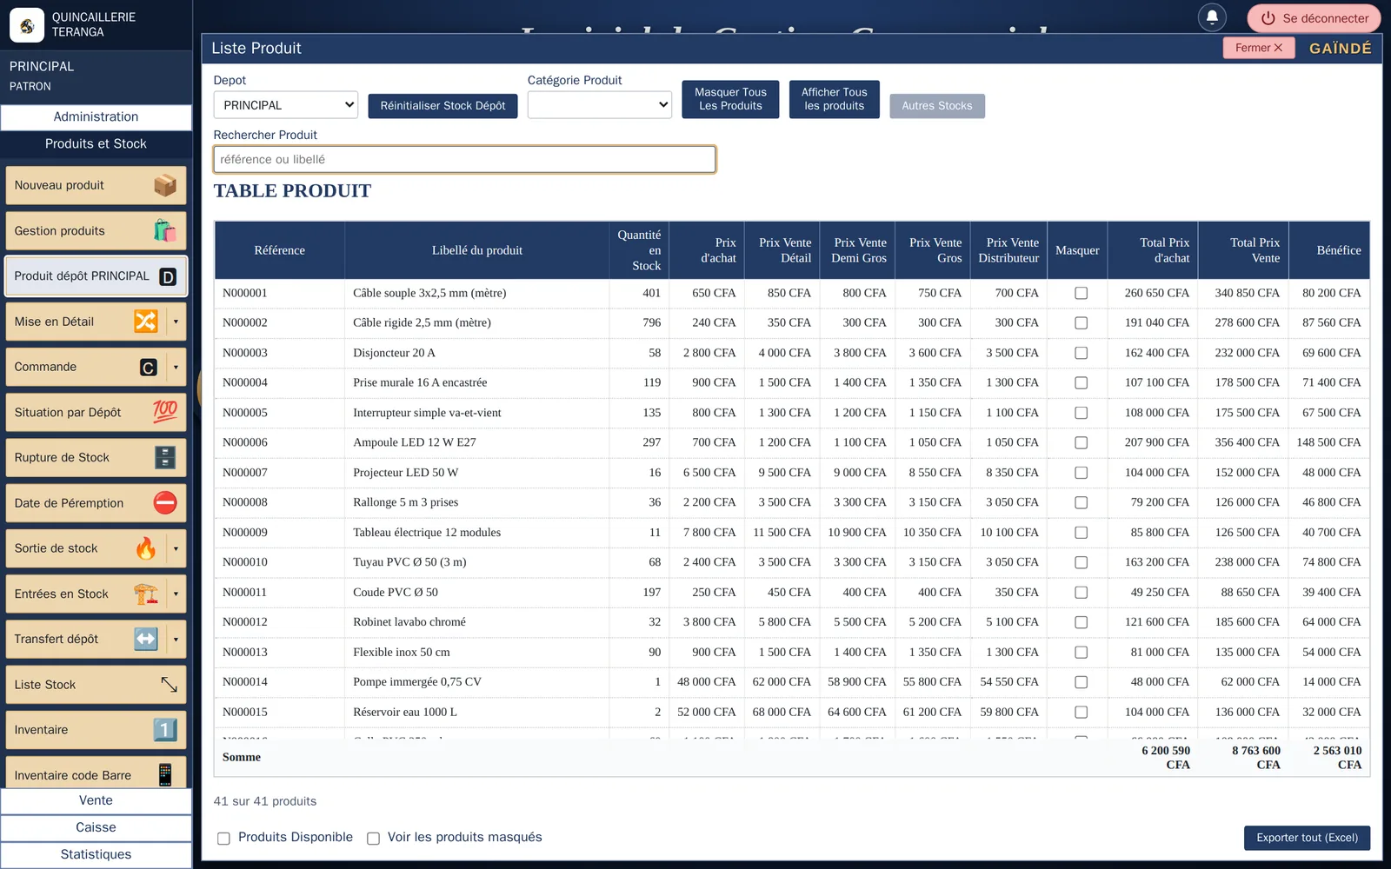The image size is (1391, 869).
Task: Open Nouveau produit box icon
Action: click(x=165, y=185)
